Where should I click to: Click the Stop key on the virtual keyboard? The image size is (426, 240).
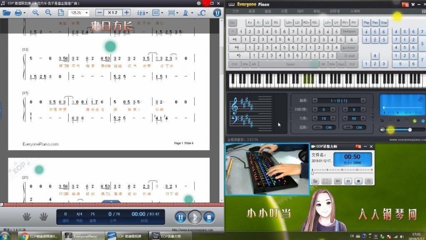384,22
